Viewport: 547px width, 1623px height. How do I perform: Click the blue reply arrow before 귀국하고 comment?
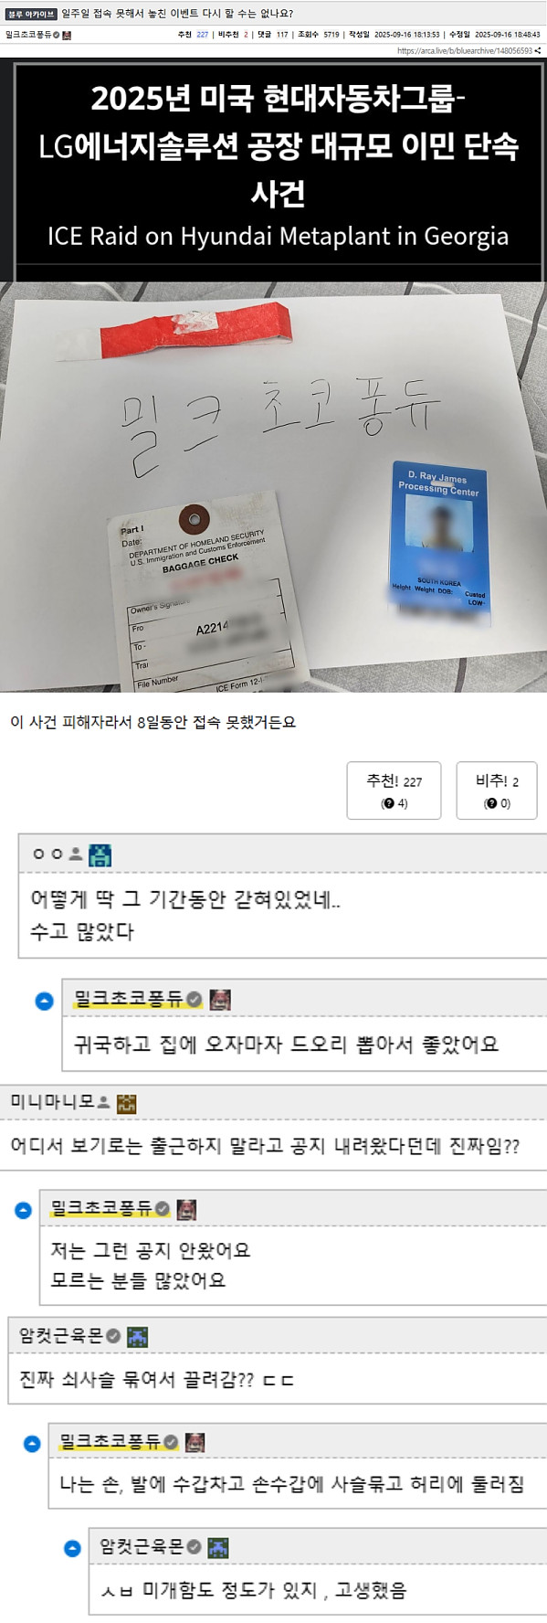pyautogui.click(x=44, y=1001)
